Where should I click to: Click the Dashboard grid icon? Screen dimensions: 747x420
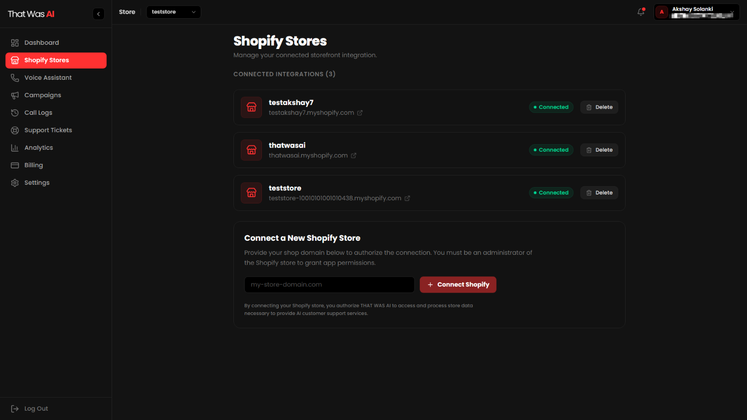coord(15,43)
